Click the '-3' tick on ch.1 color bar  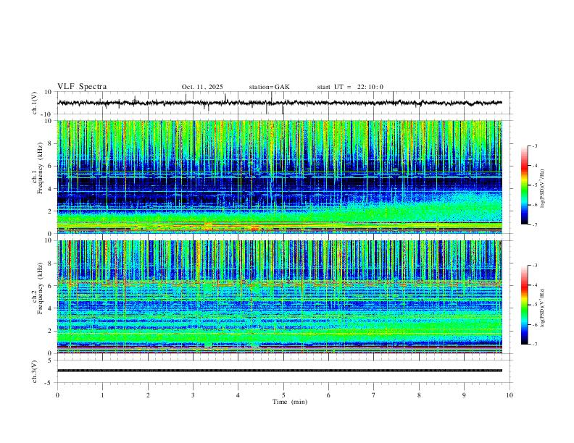(x=534, y=145)
